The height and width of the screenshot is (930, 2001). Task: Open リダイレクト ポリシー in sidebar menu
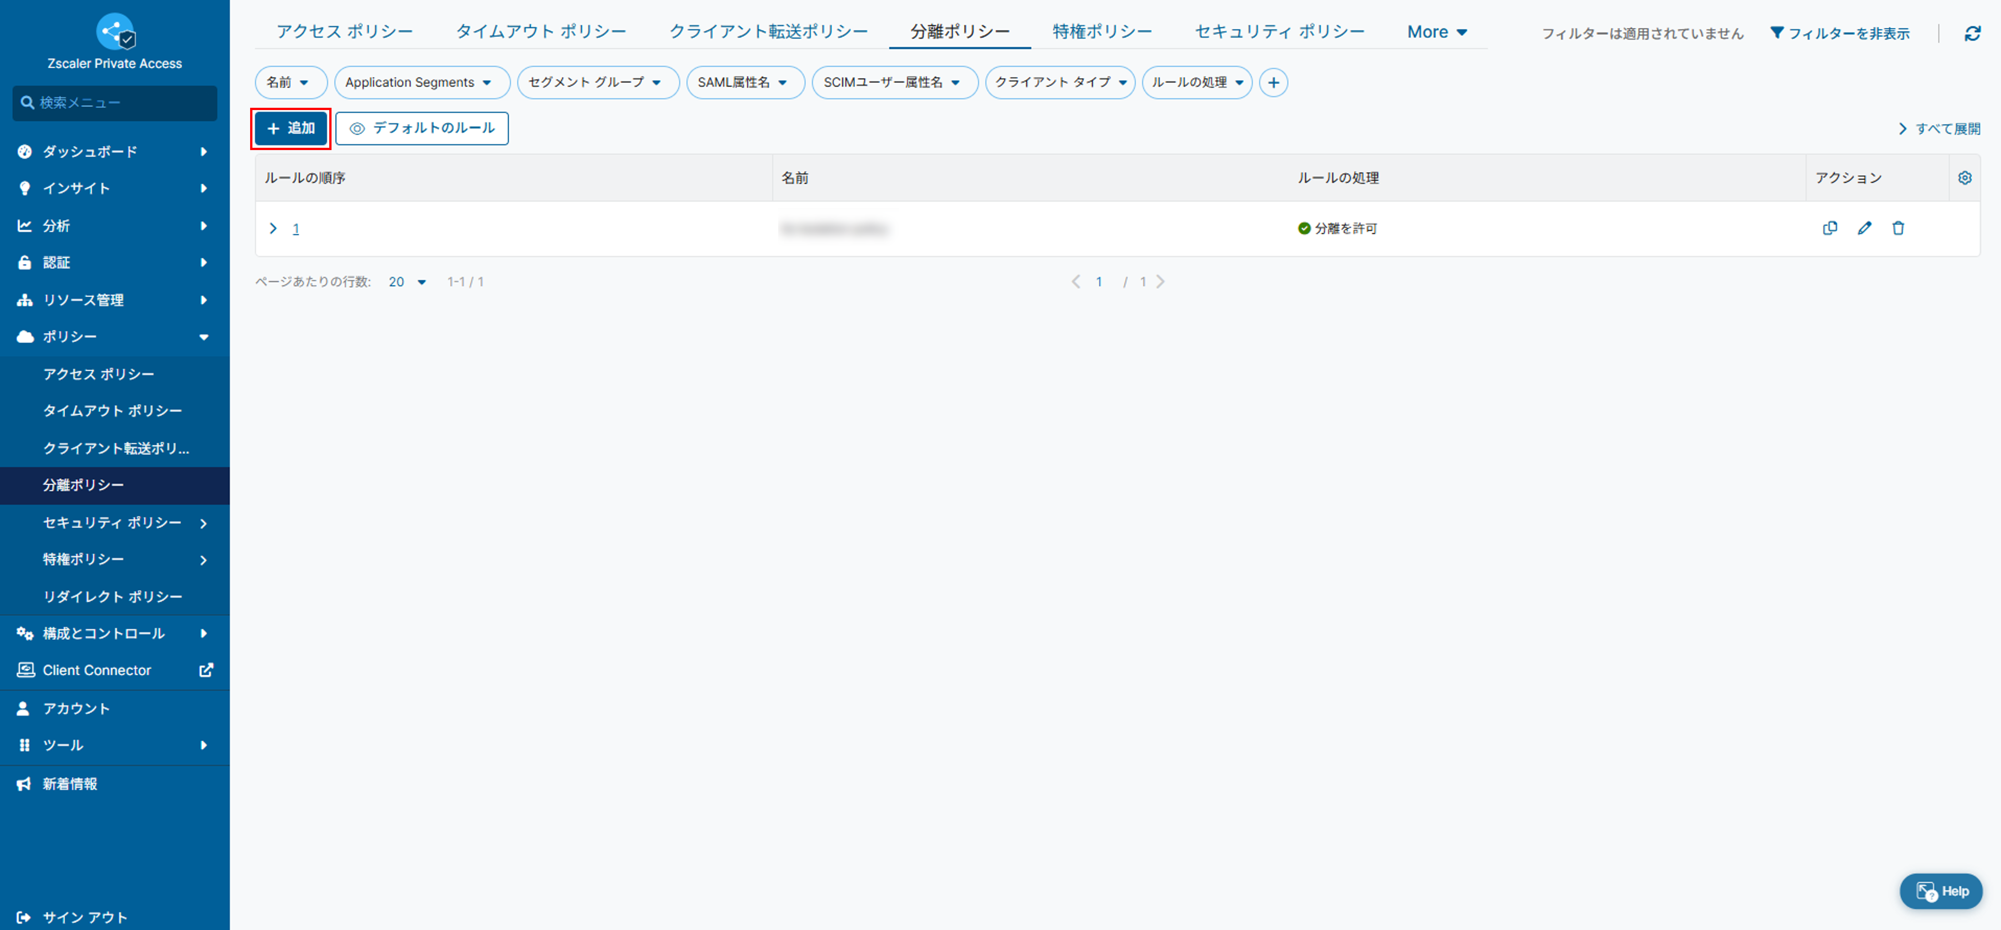(113, 596)
